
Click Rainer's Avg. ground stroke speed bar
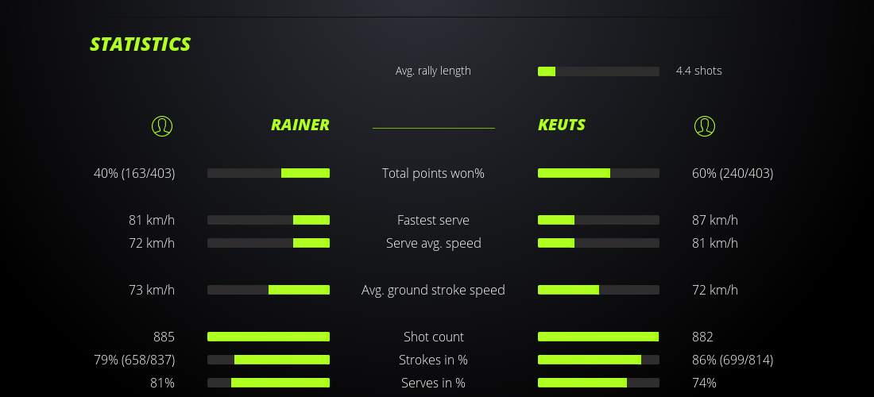(x=269, y=290)
